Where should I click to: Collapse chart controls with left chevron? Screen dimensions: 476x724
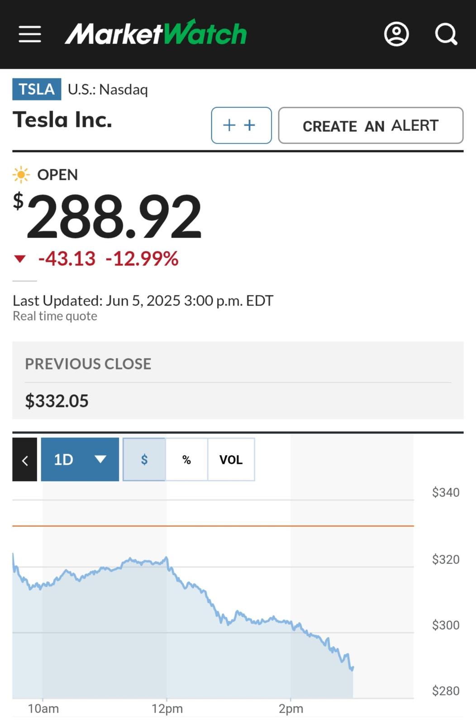(25, 459)
